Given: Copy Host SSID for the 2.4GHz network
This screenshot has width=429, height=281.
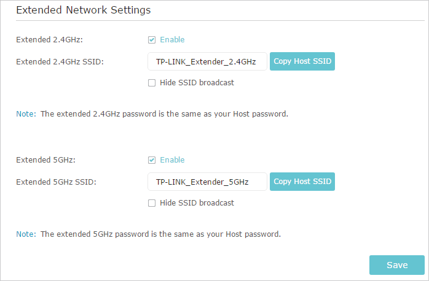Looking at the screenshot, I should (302, 61).
